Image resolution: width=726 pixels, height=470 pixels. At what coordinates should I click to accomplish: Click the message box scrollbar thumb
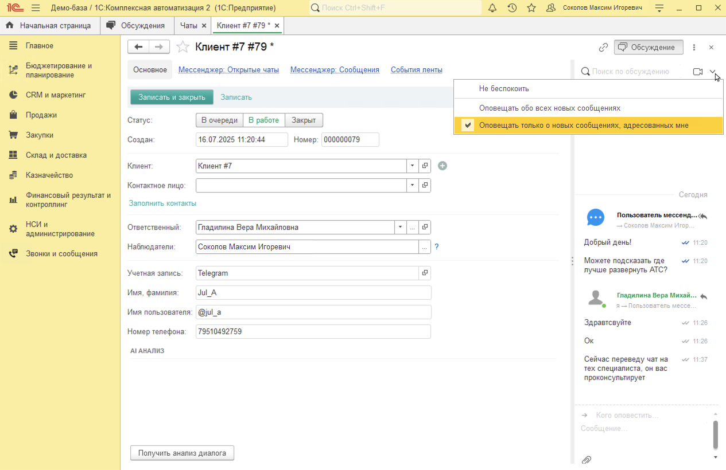pyautogui.click(x=715, y=435)
